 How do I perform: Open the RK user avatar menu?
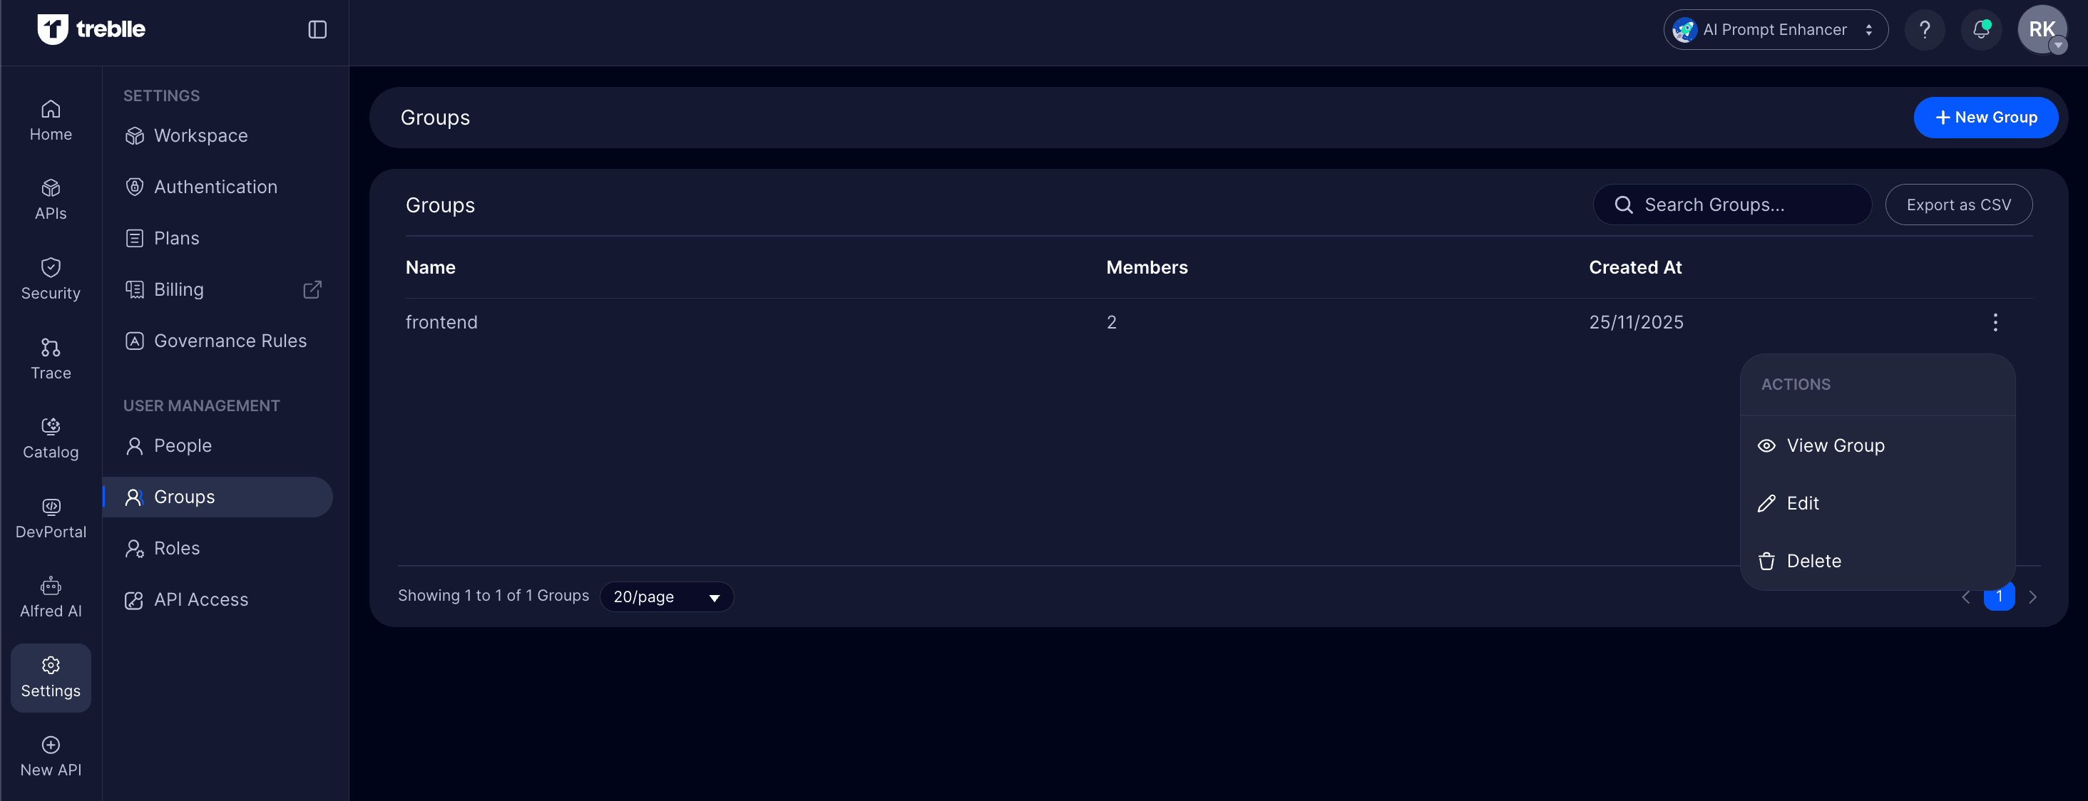[2041, 30]
